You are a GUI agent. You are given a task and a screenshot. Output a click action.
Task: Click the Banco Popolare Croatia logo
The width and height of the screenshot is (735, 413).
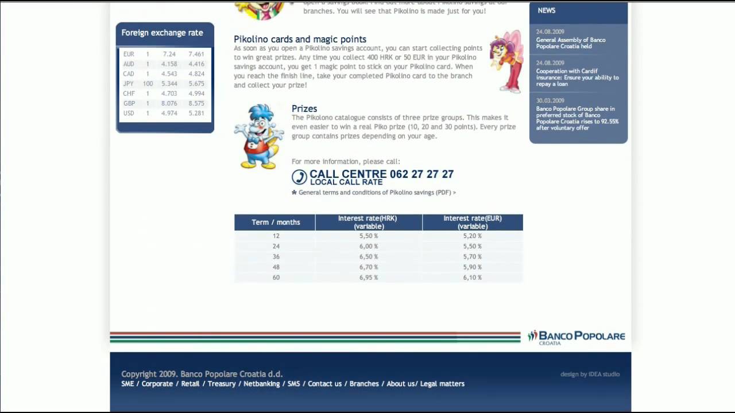(576, 337)
